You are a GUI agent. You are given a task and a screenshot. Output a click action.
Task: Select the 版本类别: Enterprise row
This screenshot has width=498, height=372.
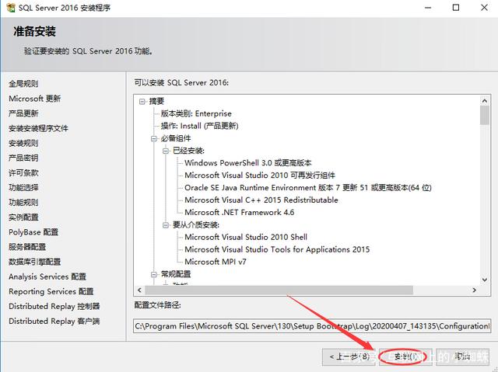coord(196,113)
